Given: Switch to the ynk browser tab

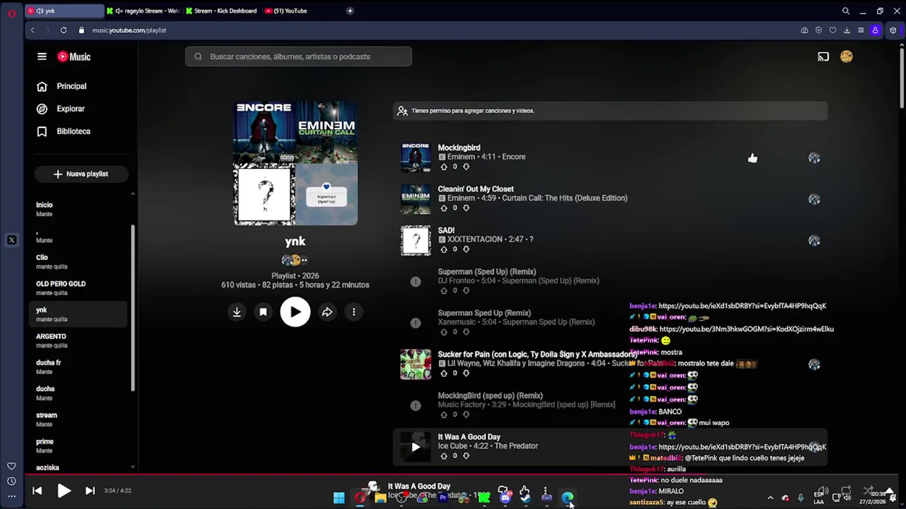Looking at the screenshot, I should pyautogui.click(x=64, y=11).
